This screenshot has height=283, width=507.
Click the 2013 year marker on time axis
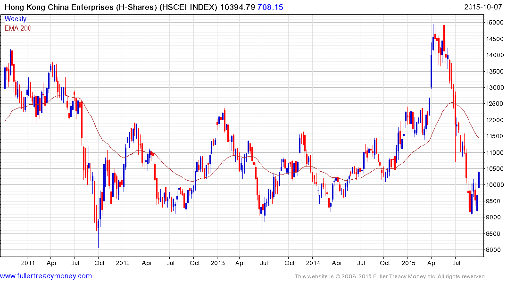click(217, 263)
